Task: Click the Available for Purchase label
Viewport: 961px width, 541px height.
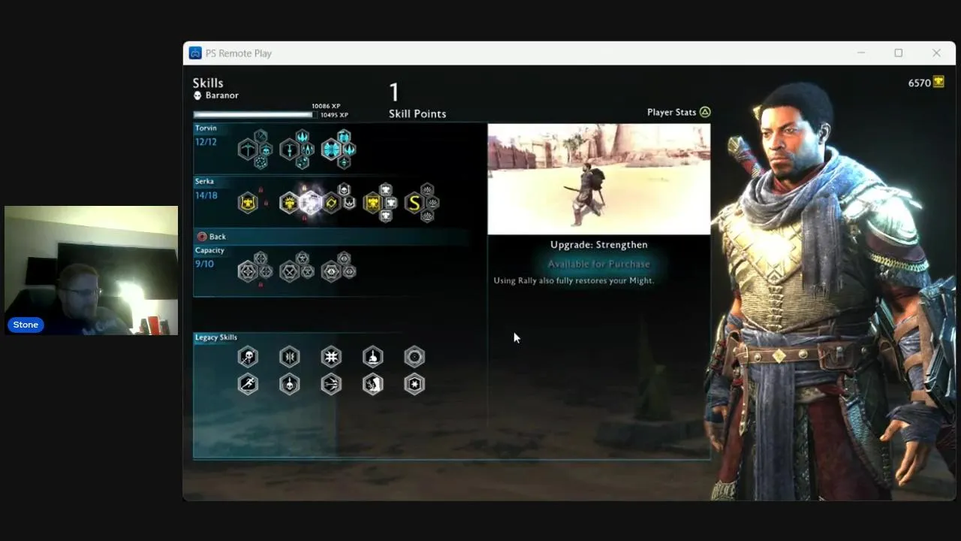Action: pyautogui.click(x=598, y=264)
